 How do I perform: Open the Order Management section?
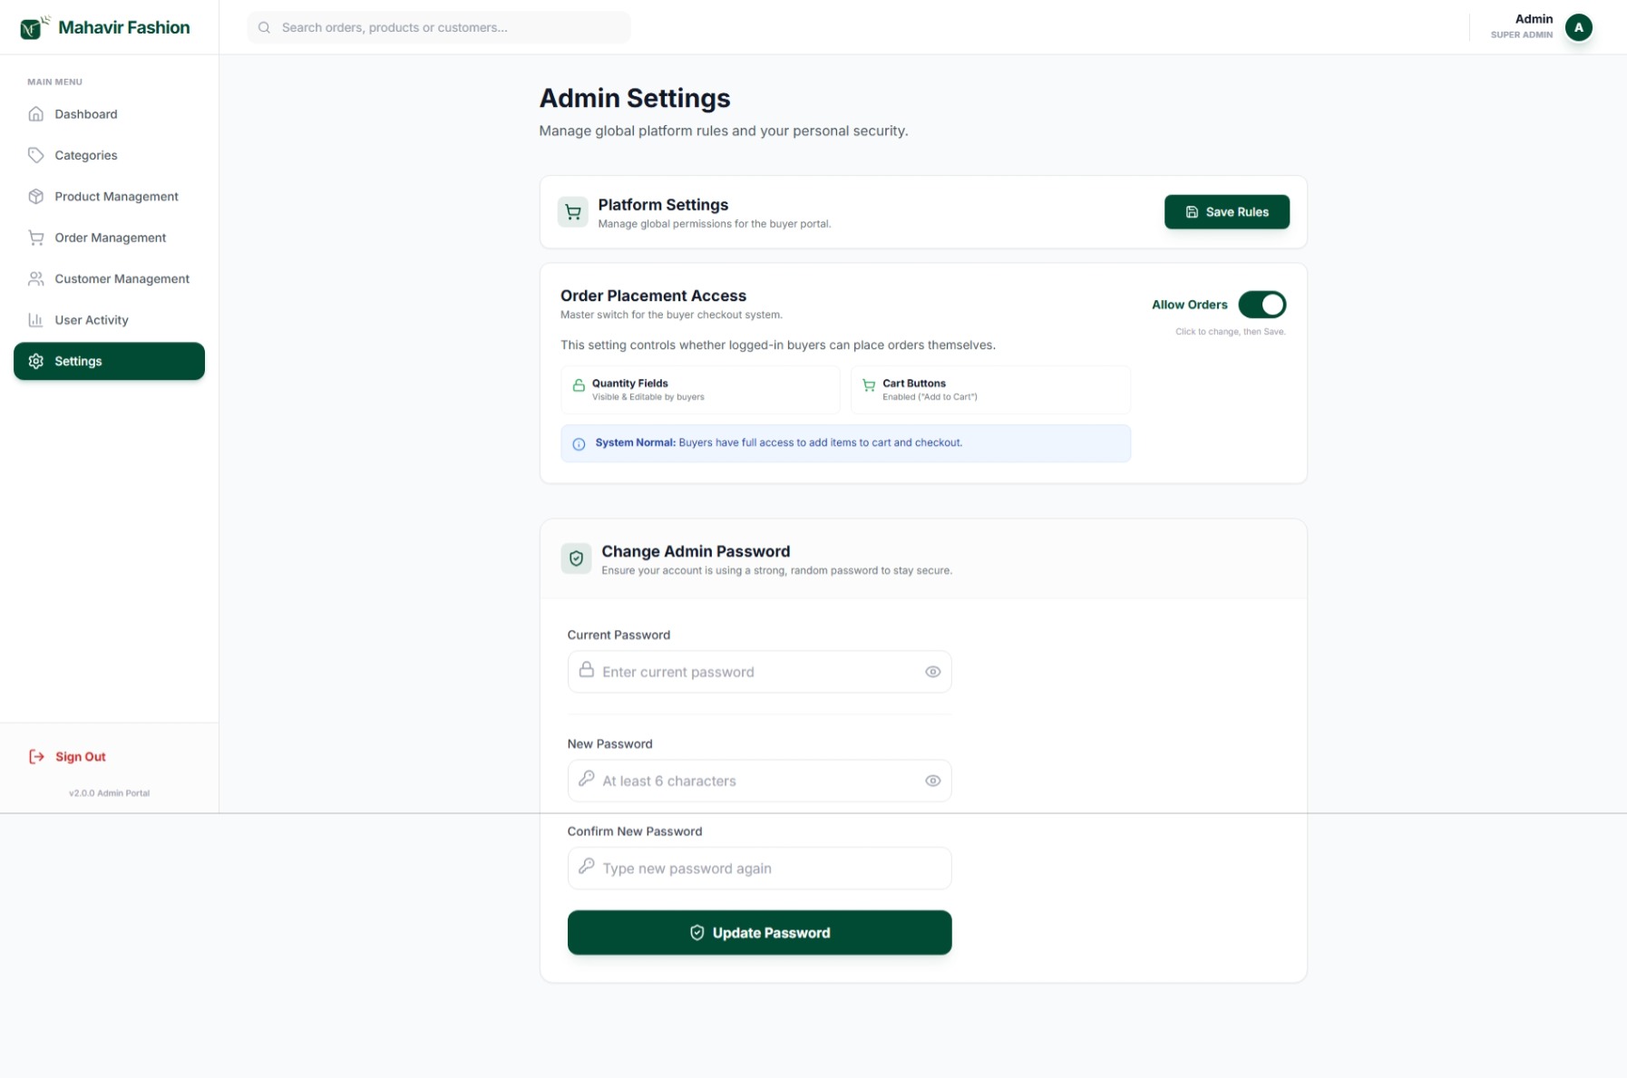[110, 238]
